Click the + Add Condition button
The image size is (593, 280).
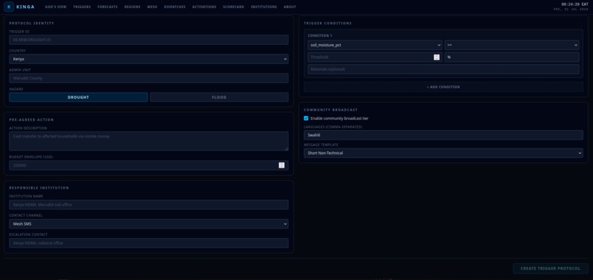443,87
